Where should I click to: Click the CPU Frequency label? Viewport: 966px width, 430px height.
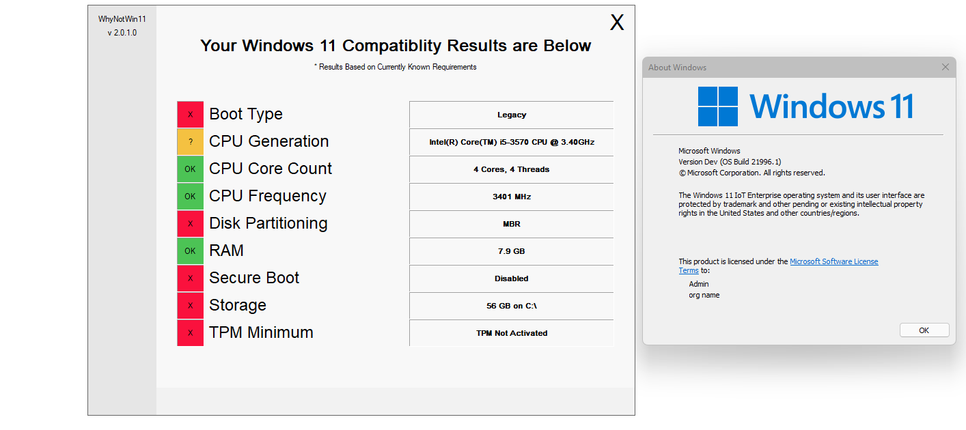(268, 196)
